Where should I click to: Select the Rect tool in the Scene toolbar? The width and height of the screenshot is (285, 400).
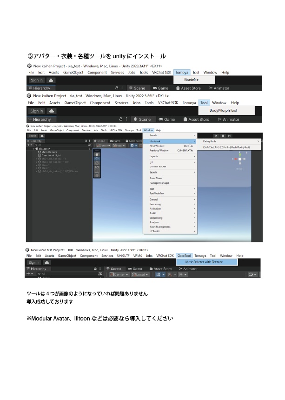pos(97,171)
